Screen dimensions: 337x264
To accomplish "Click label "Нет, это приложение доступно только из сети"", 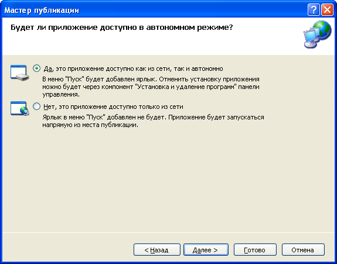I will [113, 107].
